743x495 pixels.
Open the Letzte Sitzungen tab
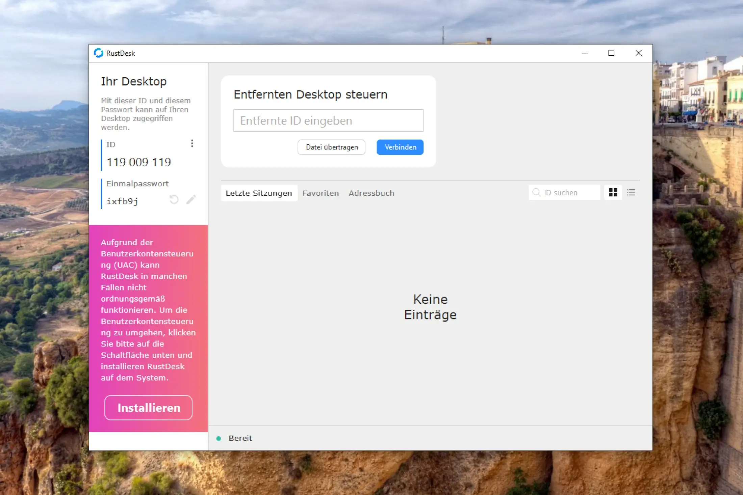pyautogui.click(x=259, y=193)
